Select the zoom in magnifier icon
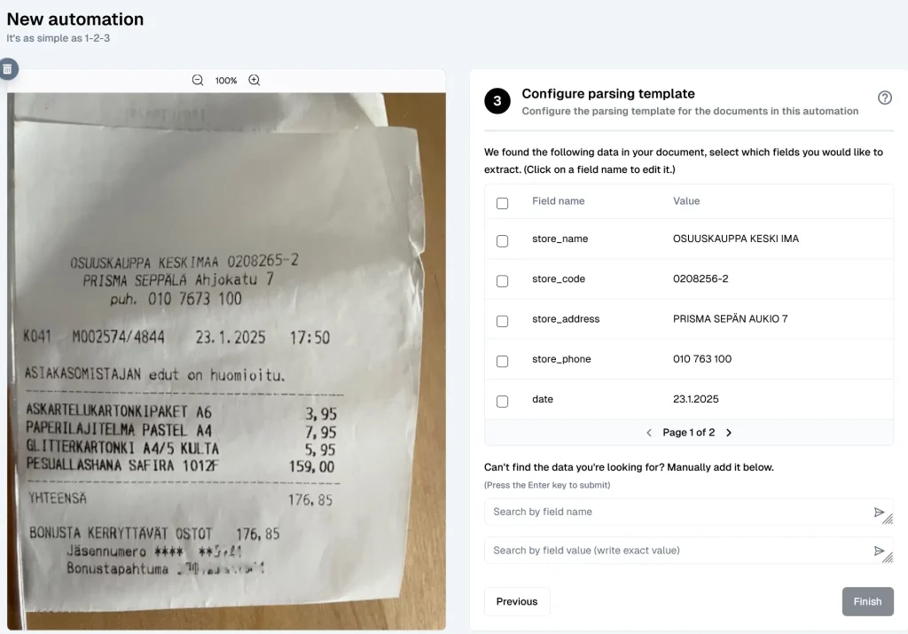The width and height of the screenshot is (908, 634). pos(254,80)
